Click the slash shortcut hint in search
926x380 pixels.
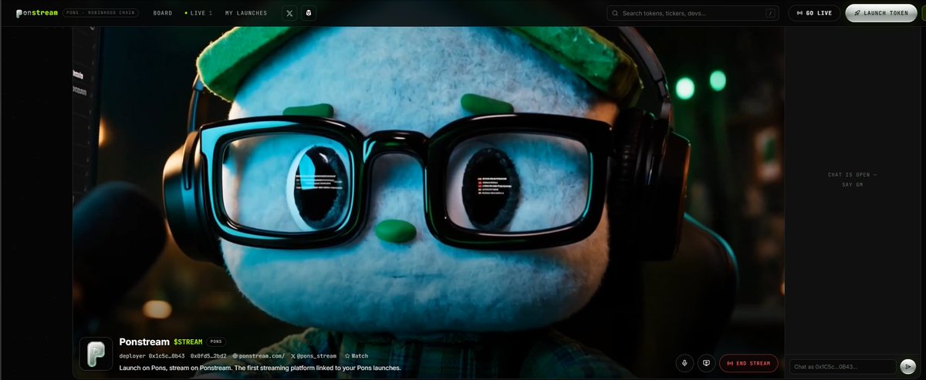(x=770, y=13)
